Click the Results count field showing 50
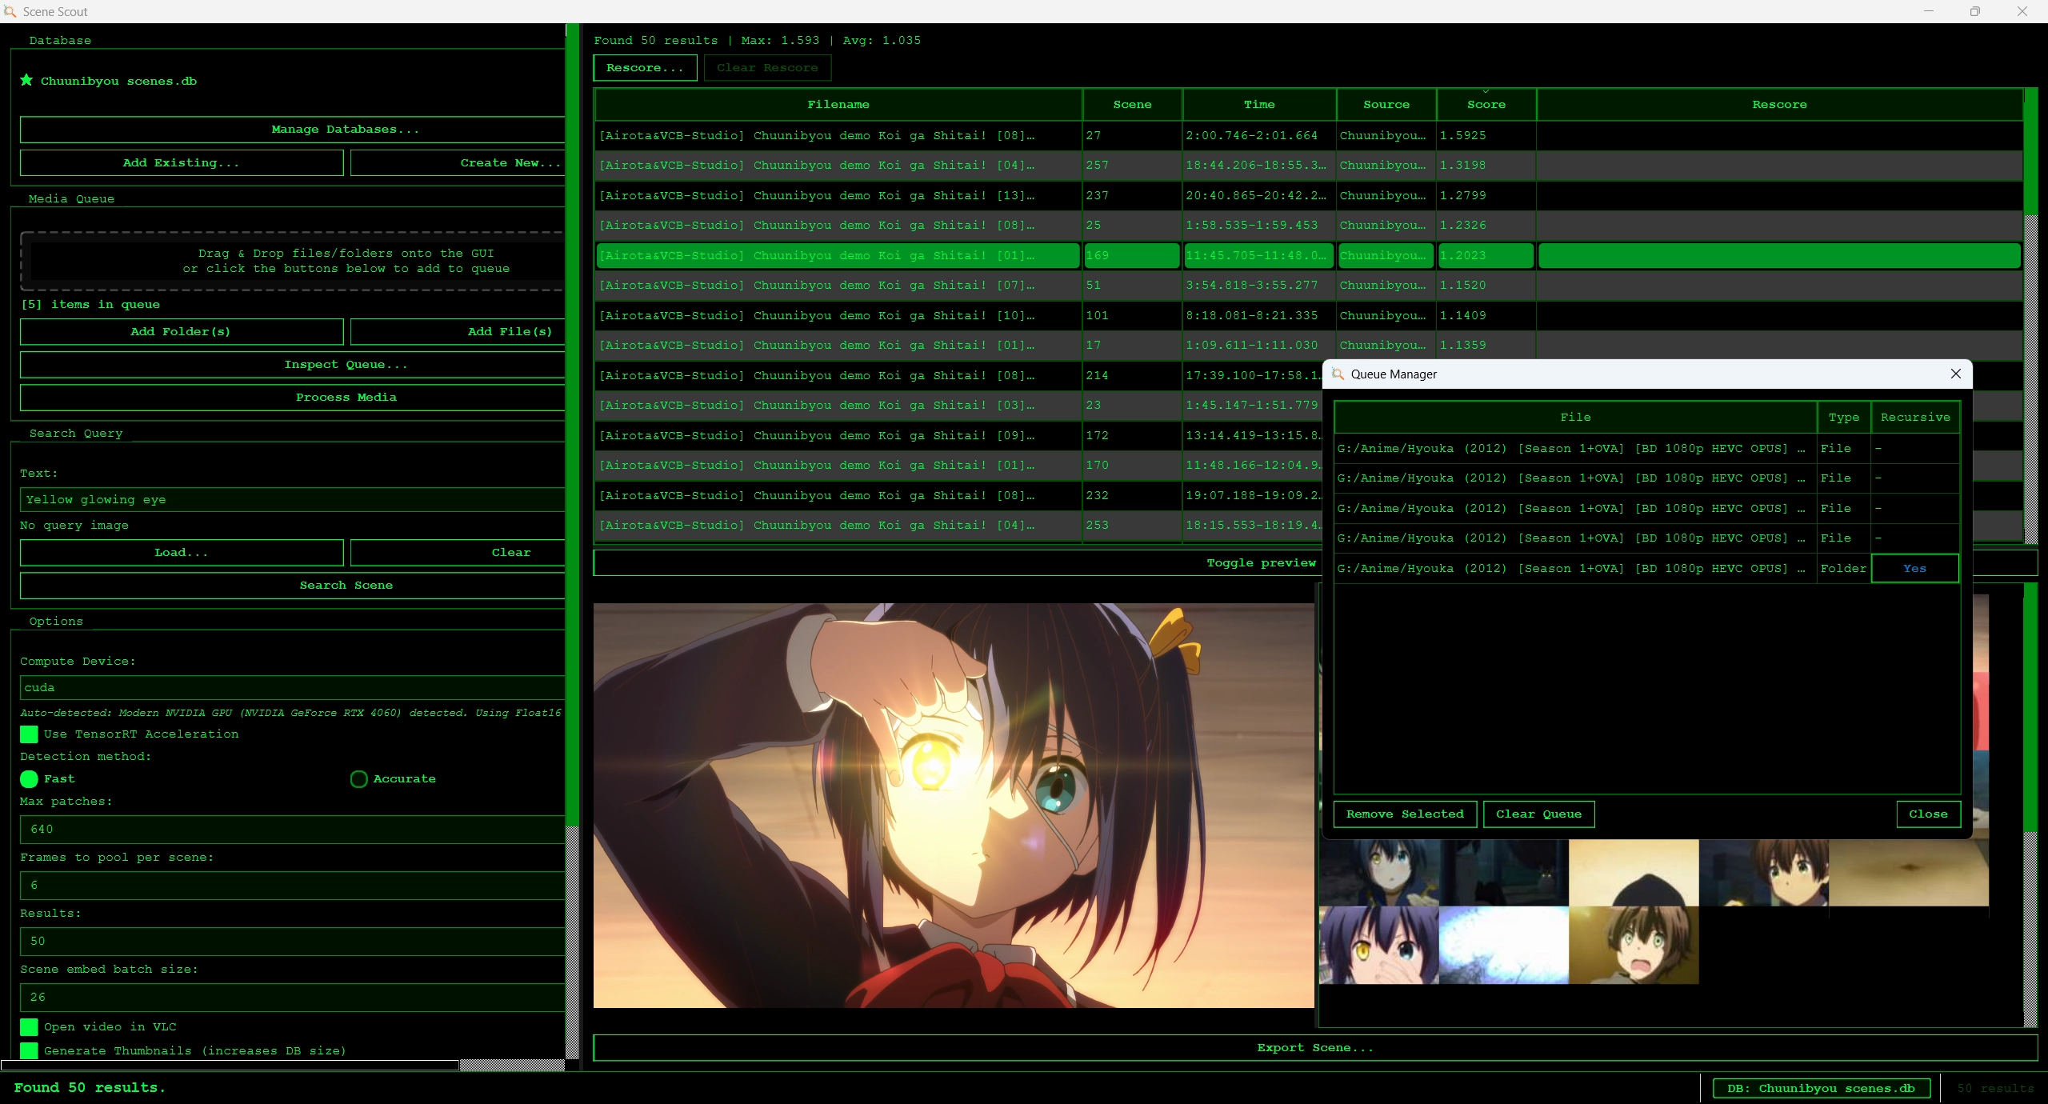2048x1104 pixels. pos(292,941)
